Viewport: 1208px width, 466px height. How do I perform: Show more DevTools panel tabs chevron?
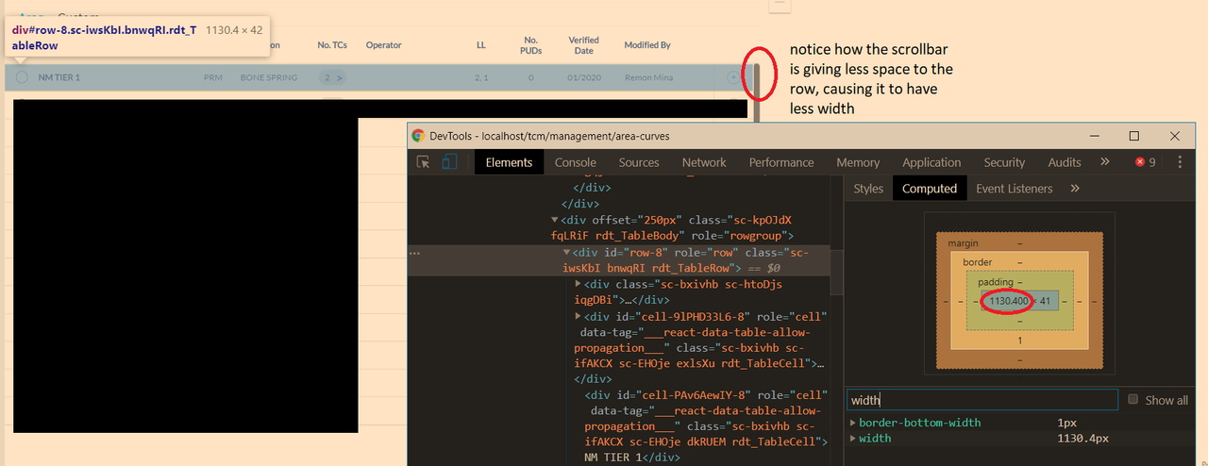pyautogui.click(x=1105, y=162)
